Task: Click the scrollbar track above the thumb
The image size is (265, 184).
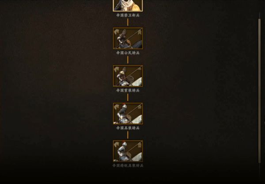Action: 259,15
